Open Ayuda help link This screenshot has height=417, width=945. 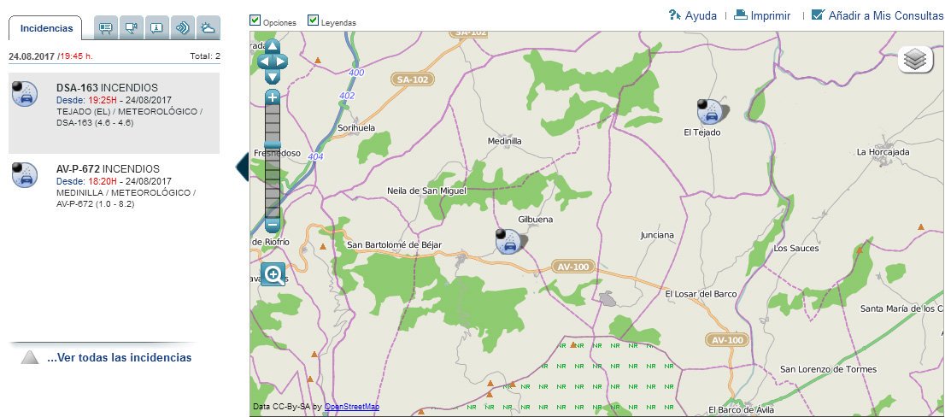coord(701,15)
